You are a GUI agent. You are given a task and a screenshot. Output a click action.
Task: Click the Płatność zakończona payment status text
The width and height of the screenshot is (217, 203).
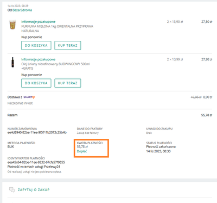[x=161, y=147]
